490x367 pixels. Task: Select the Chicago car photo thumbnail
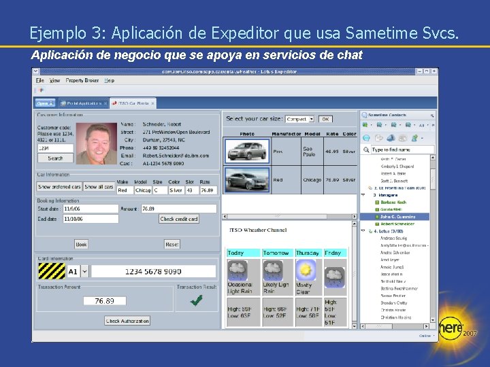(247, 179)
